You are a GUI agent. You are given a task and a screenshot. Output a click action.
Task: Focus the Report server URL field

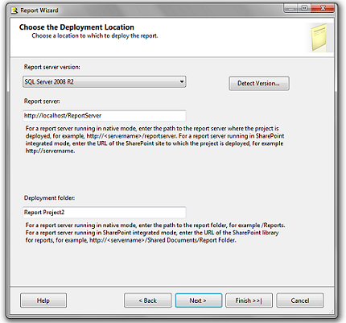(105, 116)
